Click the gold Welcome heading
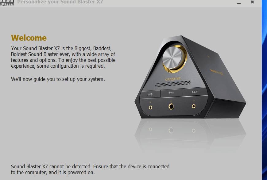 pos(29,38)
